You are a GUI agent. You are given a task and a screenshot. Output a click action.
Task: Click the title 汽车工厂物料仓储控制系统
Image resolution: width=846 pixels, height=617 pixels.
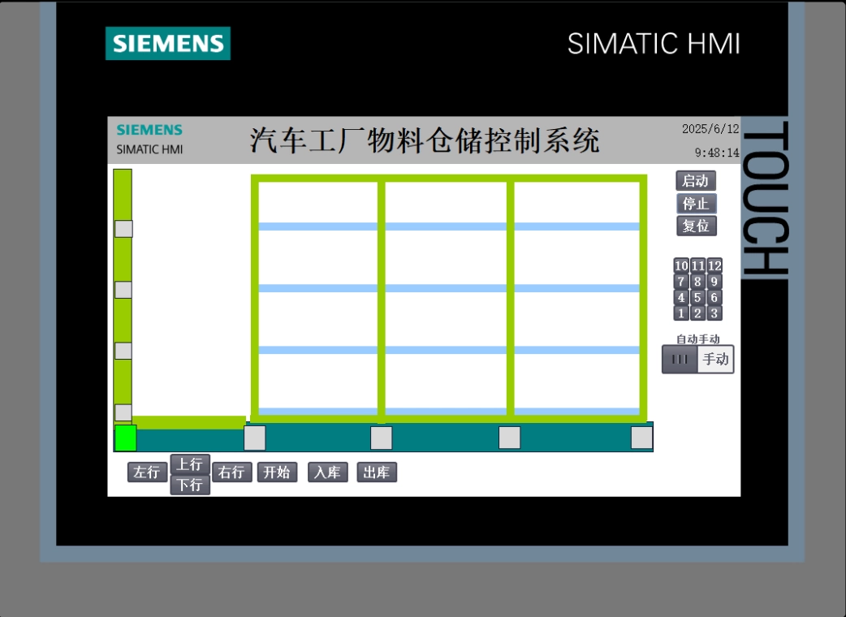pyautogui.click(x=425, y=140)
